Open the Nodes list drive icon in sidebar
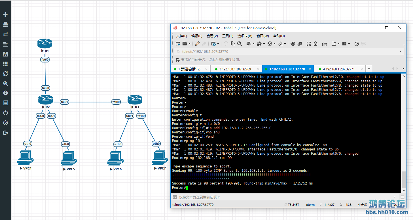 (x=5, y=24)
